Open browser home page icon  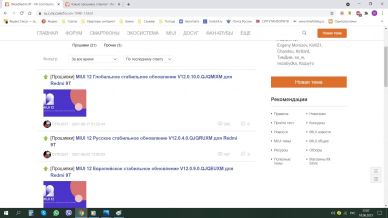[x=29, y=13]
